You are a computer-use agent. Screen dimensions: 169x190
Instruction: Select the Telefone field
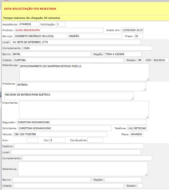click(x=137, y=128)
